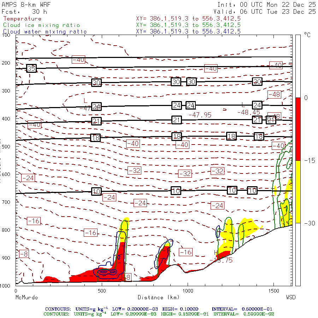Screen dimensions: 318x318
Task: Click the '200' pressure axis label
Action: 6,63
